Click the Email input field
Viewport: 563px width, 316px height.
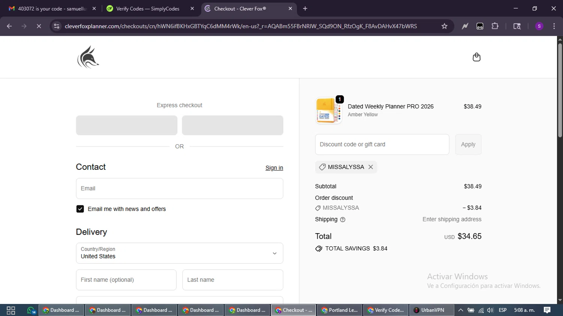coord(179,189)
